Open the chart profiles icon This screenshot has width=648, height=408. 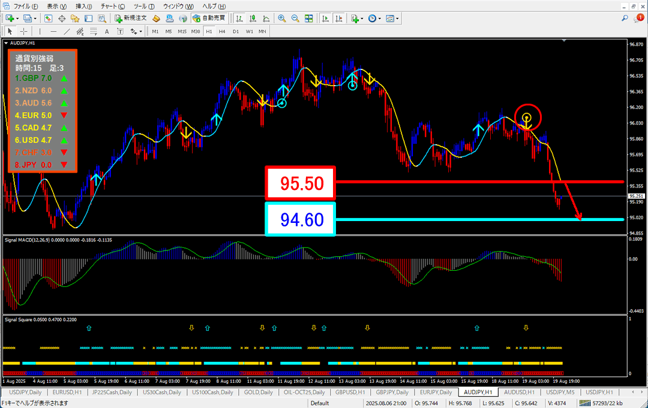[27, 19]
